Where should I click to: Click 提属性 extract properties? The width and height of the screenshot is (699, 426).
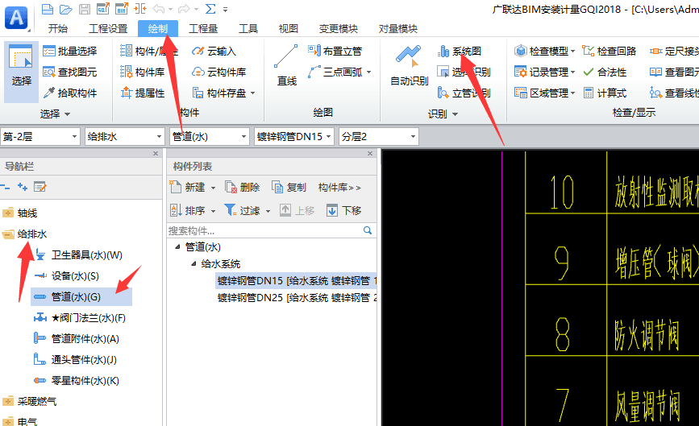pyautogui.click(x=143, y=93)
